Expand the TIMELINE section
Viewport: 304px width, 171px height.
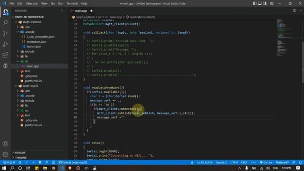(39, 158)
